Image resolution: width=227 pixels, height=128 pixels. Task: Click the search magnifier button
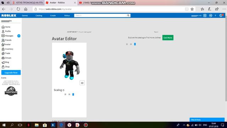point(128,15)
